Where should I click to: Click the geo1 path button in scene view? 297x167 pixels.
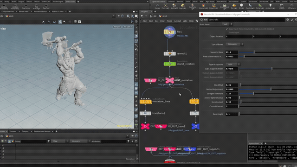click(x=10, y=16)
